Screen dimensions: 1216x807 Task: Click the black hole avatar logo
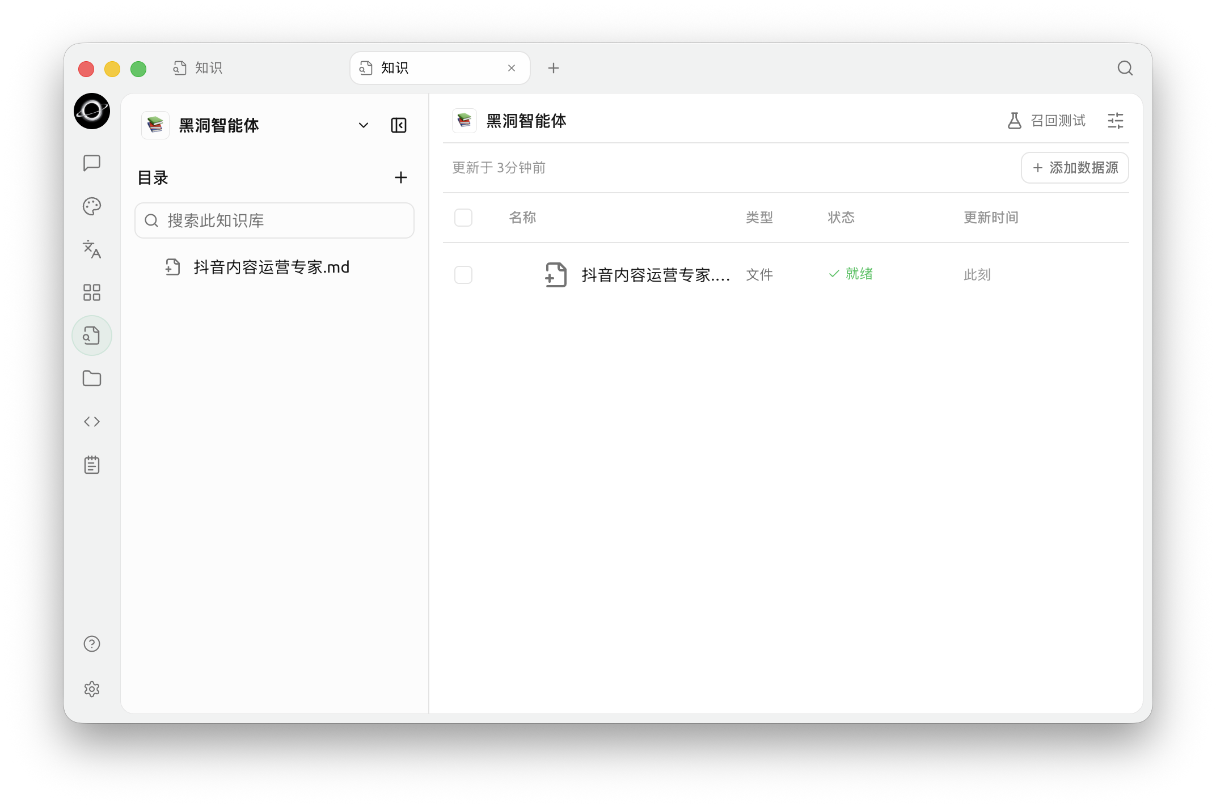pyautogui.click(x=91, y=111)
